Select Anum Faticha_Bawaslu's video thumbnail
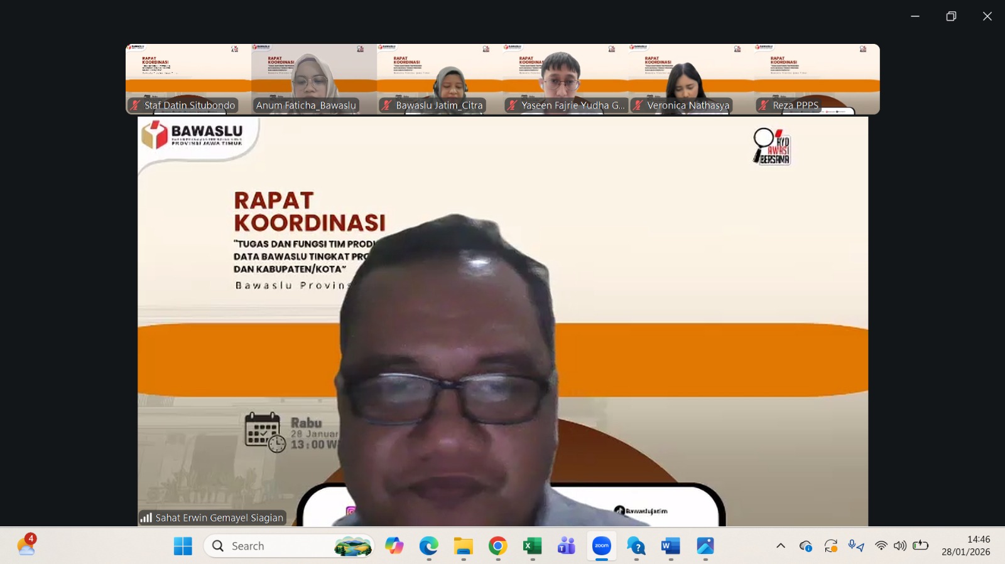This screenshot has width=1005, height=564. [x=314, y=79]
